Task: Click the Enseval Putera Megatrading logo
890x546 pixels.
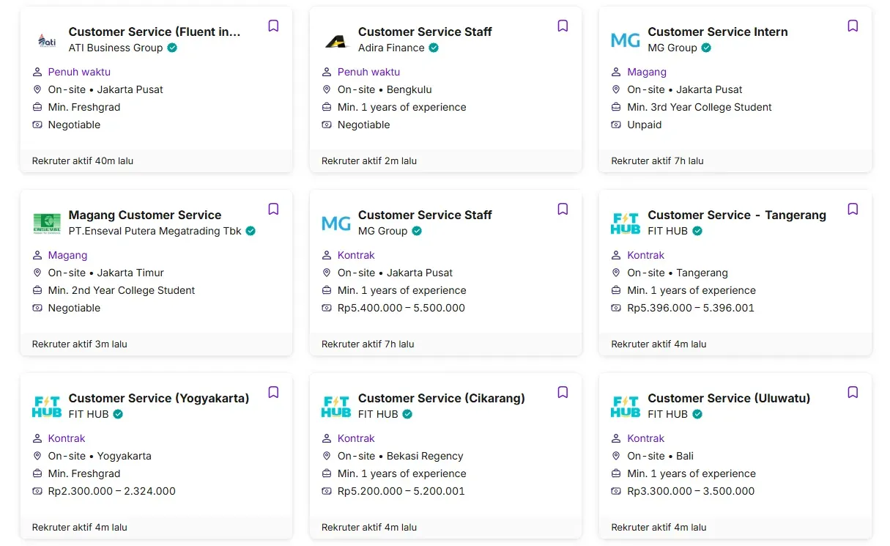Action: pos(46,223)
